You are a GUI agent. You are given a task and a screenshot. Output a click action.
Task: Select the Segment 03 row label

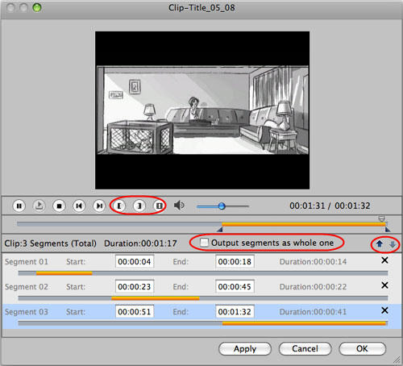(x=27, y=312)
